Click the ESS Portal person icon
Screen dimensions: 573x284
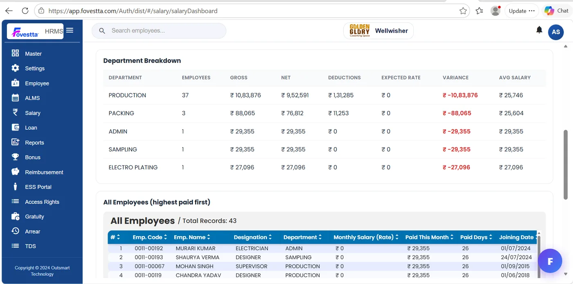(x=15, y=187)
